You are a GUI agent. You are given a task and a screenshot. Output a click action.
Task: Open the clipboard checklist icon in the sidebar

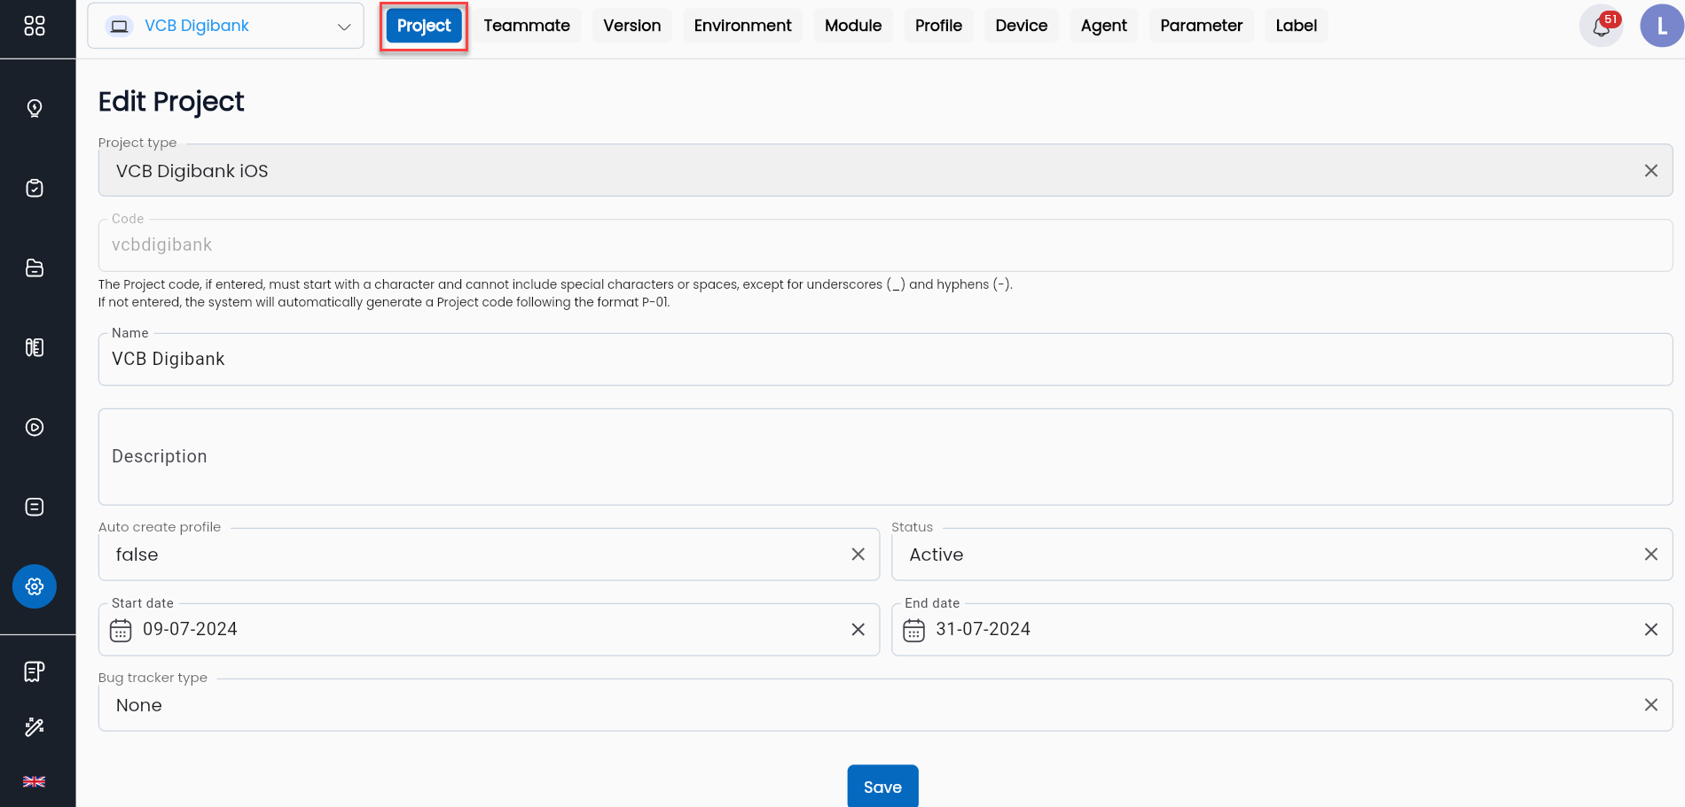(35, 188)
